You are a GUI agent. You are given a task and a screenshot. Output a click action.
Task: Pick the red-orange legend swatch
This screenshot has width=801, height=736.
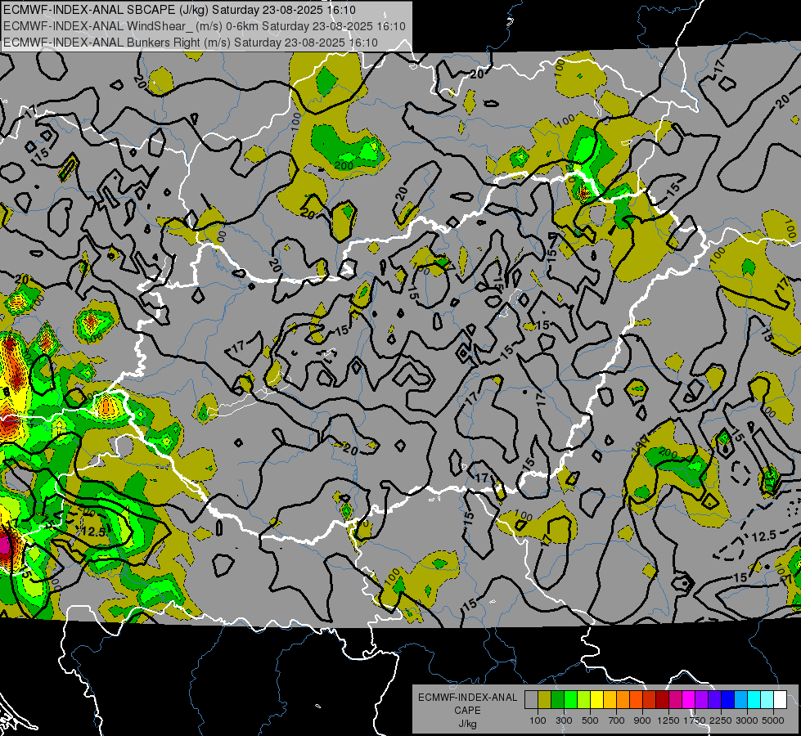click(x=636, y=700)
